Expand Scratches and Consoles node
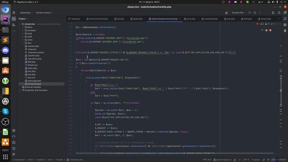The height and width of the screenshot is (162, 288). pos(20,90)
